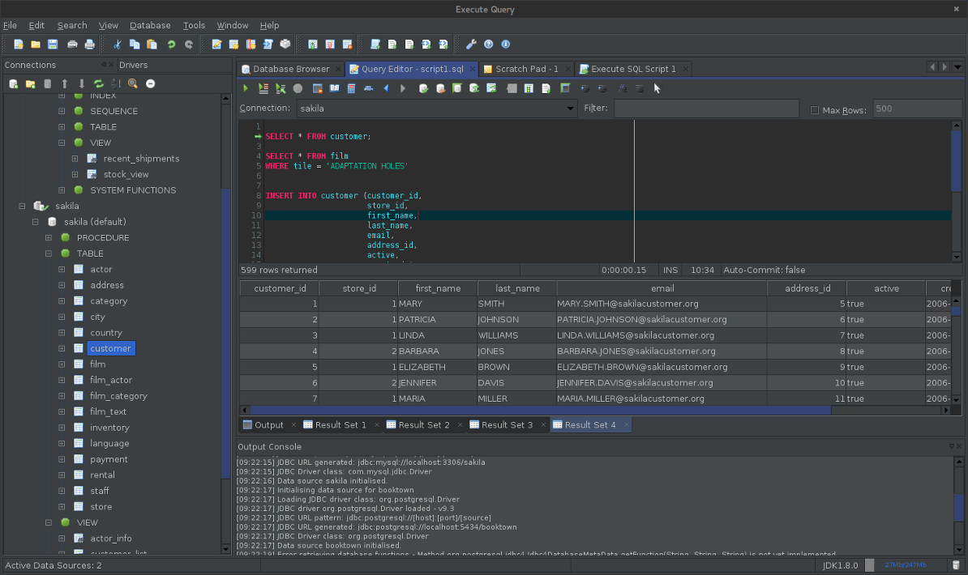Click the Cut scissors icon

(x=118, y=45)
